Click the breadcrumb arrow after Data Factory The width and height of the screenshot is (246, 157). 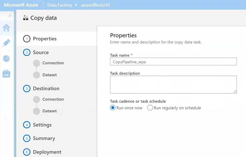click(76, 5)
